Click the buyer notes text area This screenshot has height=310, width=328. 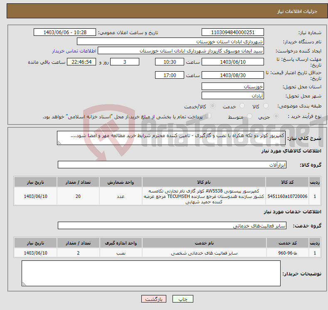point(151,273)
